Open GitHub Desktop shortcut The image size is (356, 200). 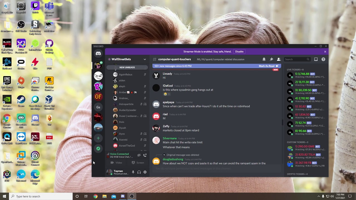[49, 46]
